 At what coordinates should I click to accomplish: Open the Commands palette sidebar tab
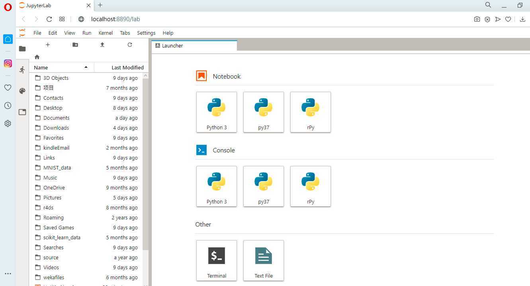pos(22,91)
